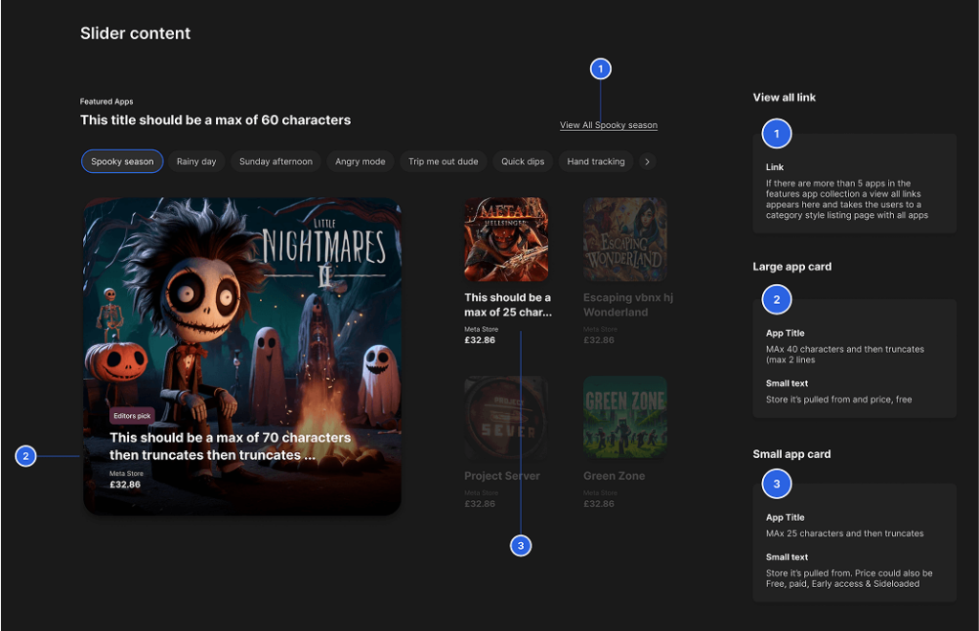
Task: Click annotation marker 1 above the View All link
Action: point(600,69)
